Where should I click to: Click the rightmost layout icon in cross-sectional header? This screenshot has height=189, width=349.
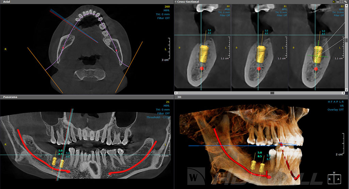346,2
